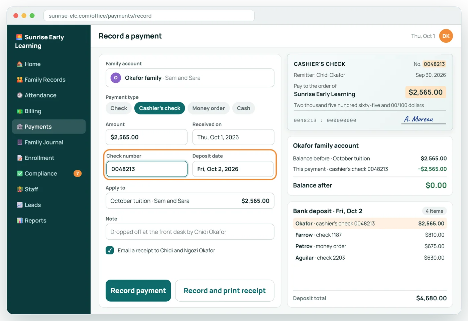
Task: Open Family Records in the sidebar
Action: 49,80
